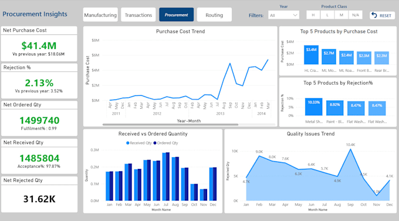Click the Procurement Insights heading
The width and height of the screenshot is (399, 221).
pos(35,14)
